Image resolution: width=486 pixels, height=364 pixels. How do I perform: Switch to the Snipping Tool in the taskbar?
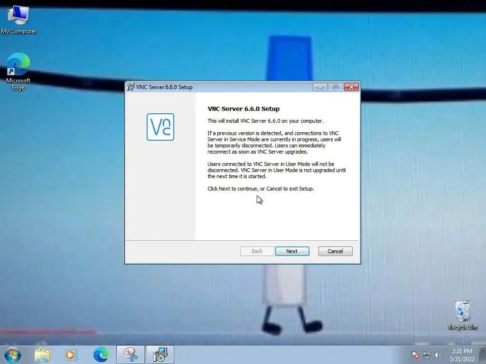(x=131, y=355)
